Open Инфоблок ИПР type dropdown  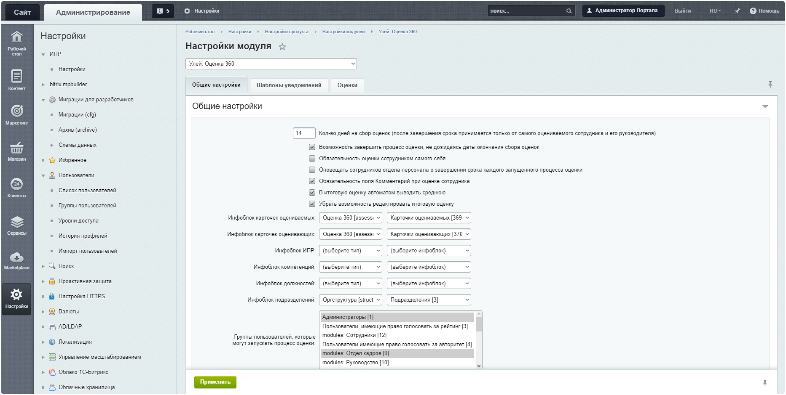[351, 251]
